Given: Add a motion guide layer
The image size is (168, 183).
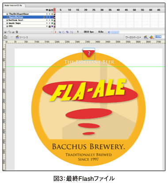Looking at the screenshot, I should tap(9, 32).
